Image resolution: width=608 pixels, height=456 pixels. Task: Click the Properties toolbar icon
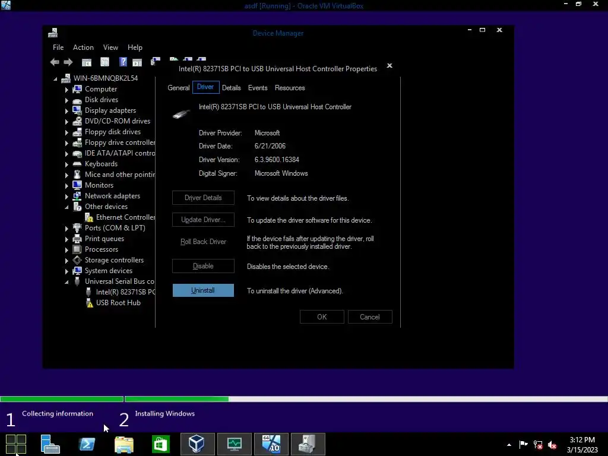(104, 62)
